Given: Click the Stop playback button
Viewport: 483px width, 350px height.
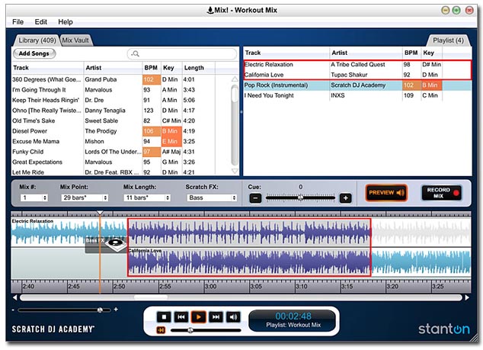Looking at the screenshot, I should point(164,316).
